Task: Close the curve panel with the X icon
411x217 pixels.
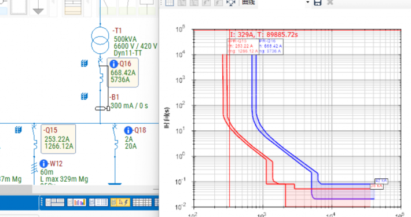Action: (x=330, y=3)
